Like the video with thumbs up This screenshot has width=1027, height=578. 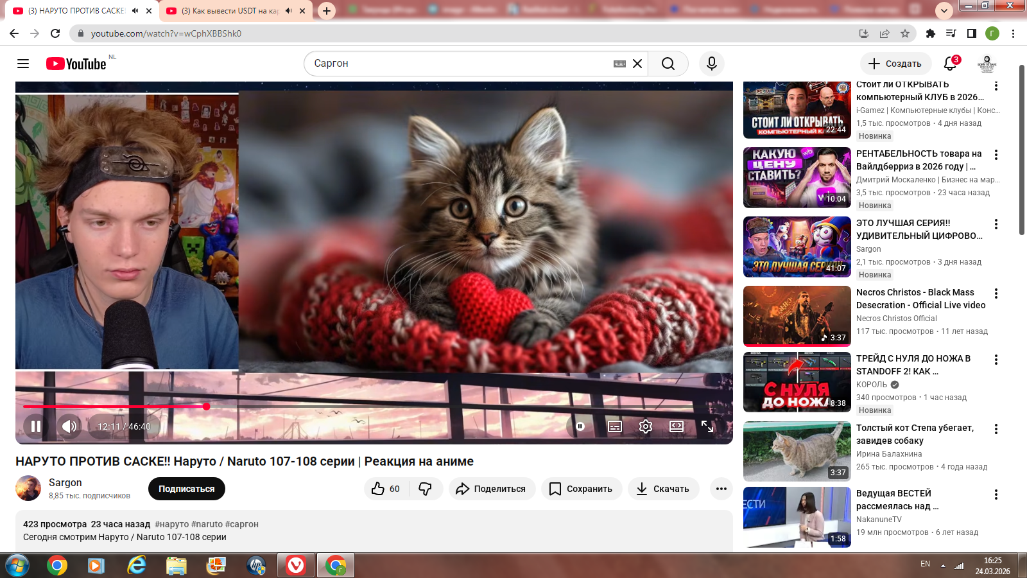click(x=386, y=489)
